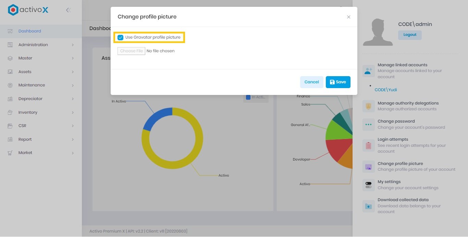468x237 pixels.
Task: Expand the Administration menu chevron
Action: point(73,45)
